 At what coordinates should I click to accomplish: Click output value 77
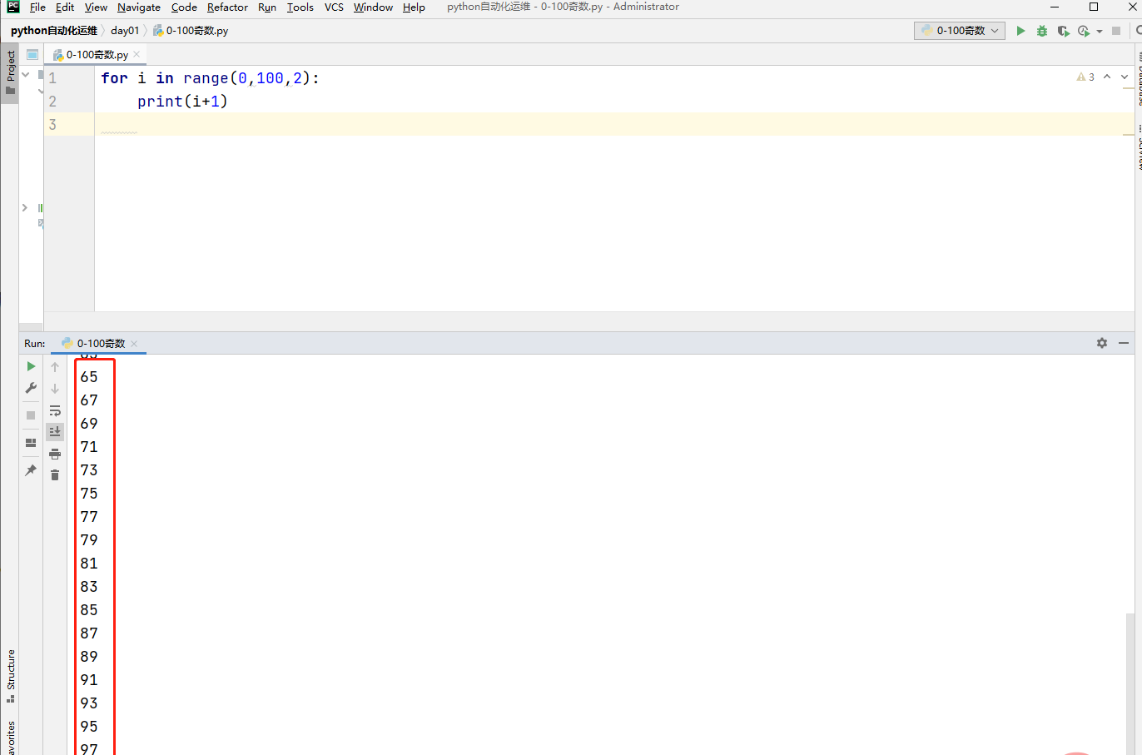point(89,517)
